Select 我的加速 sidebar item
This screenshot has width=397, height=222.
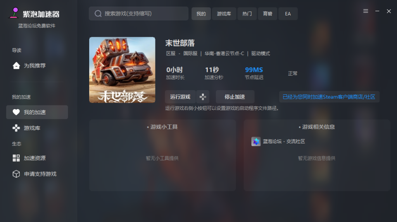coord(37,112)
